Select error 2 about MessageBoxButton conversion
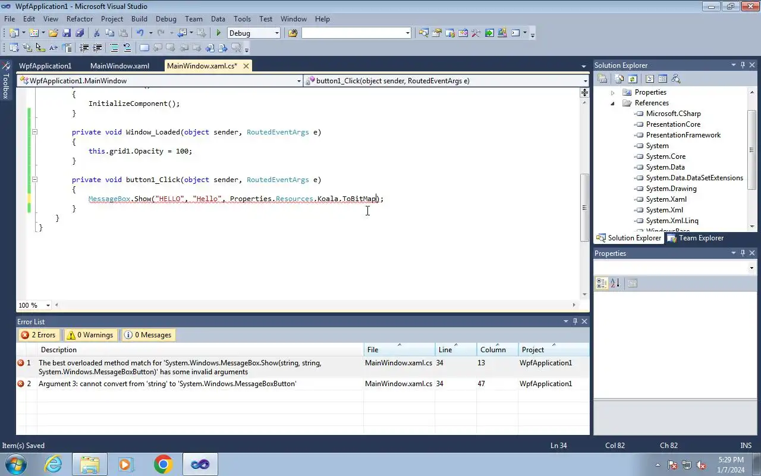 pos(303,384)
